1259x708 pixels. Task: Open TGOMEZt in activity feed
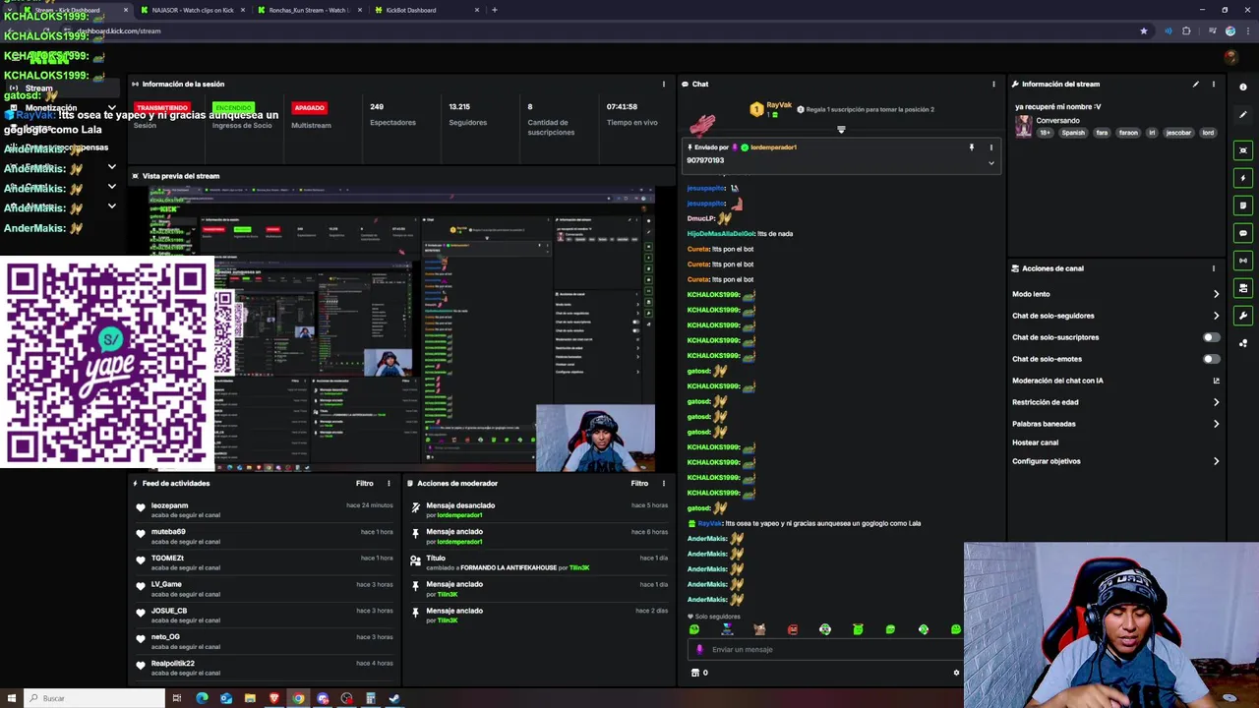[x=167, y=559]
